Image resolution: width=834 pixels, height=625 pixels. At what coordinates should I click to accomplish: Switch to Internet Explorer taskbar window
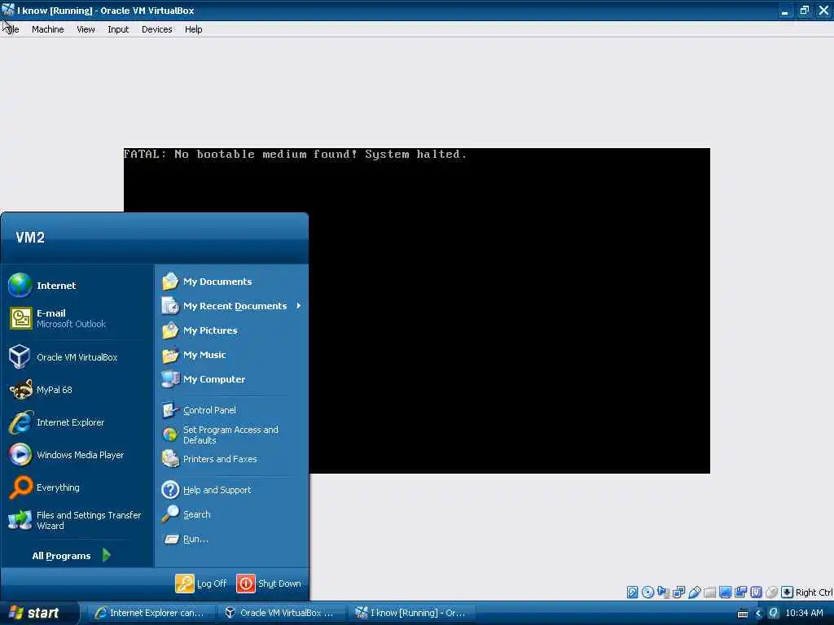coord(150,613)
